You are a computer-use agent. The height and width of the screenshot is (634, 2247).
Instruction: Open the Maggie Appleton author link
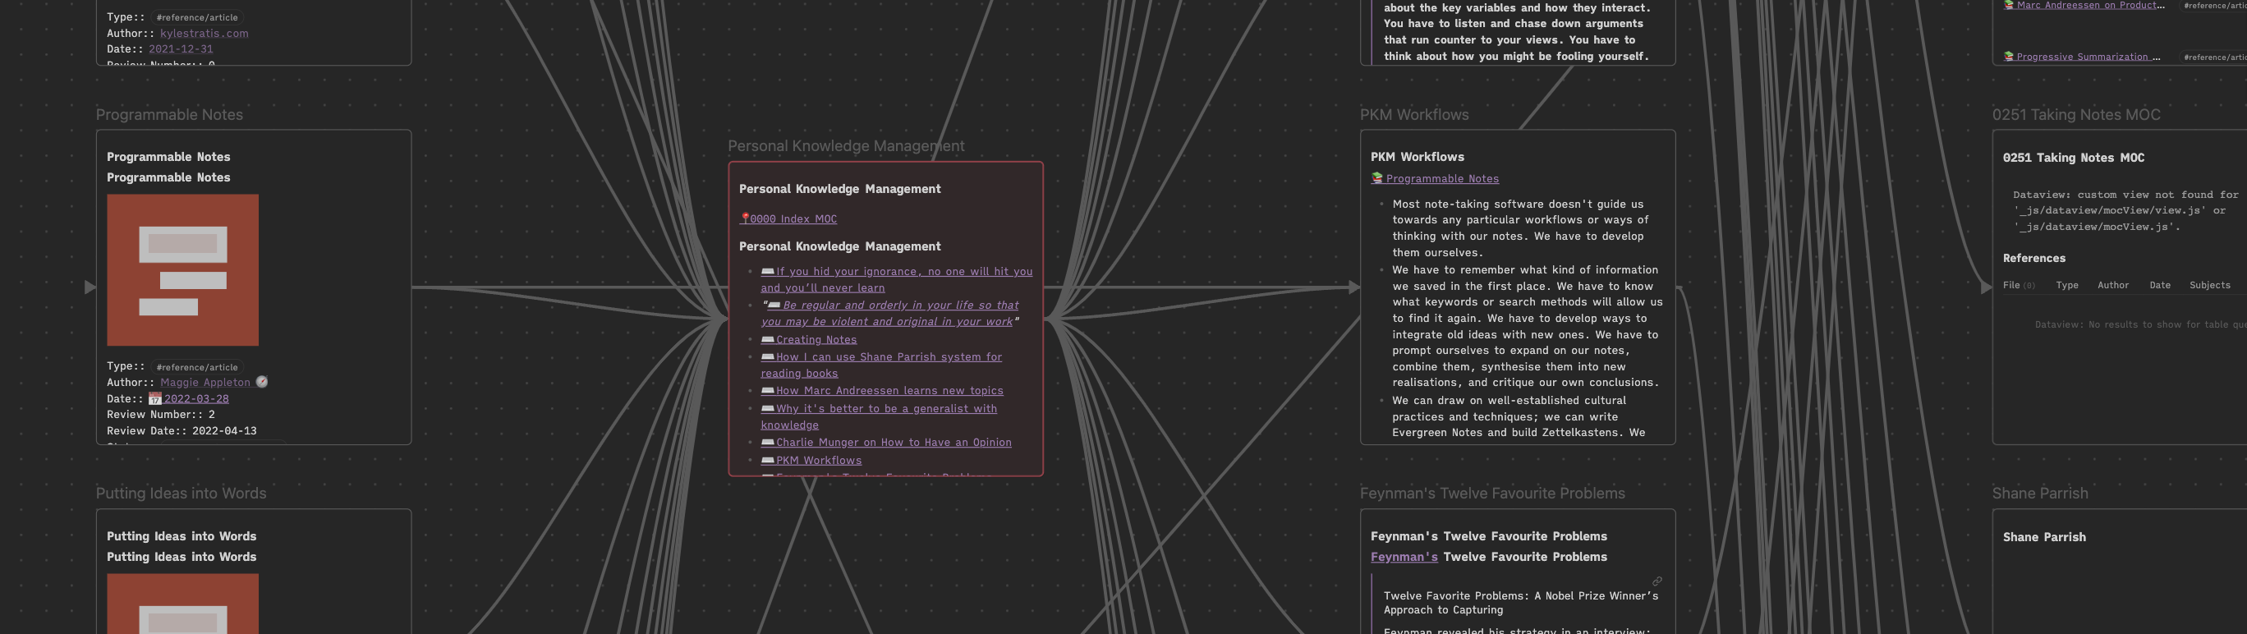pos(205,382)
